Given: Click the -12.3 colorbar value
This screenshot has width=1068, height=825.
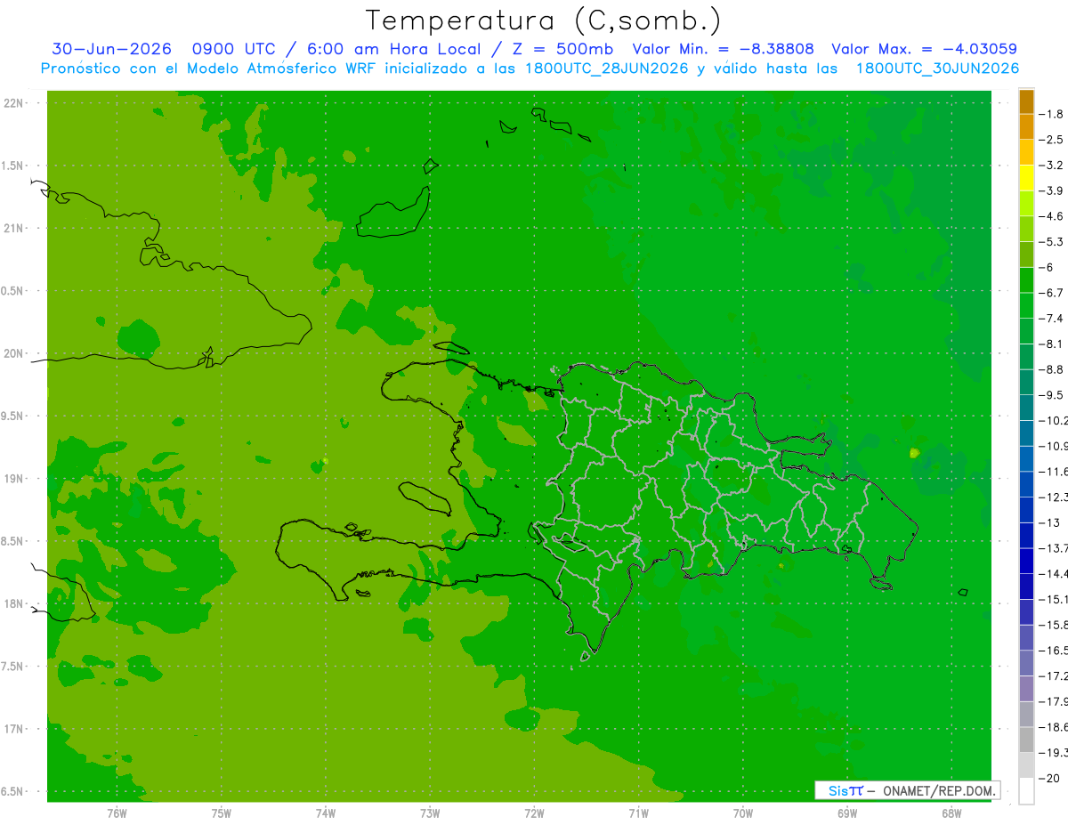Looking at the screenshot, I should click(1054, 497).
